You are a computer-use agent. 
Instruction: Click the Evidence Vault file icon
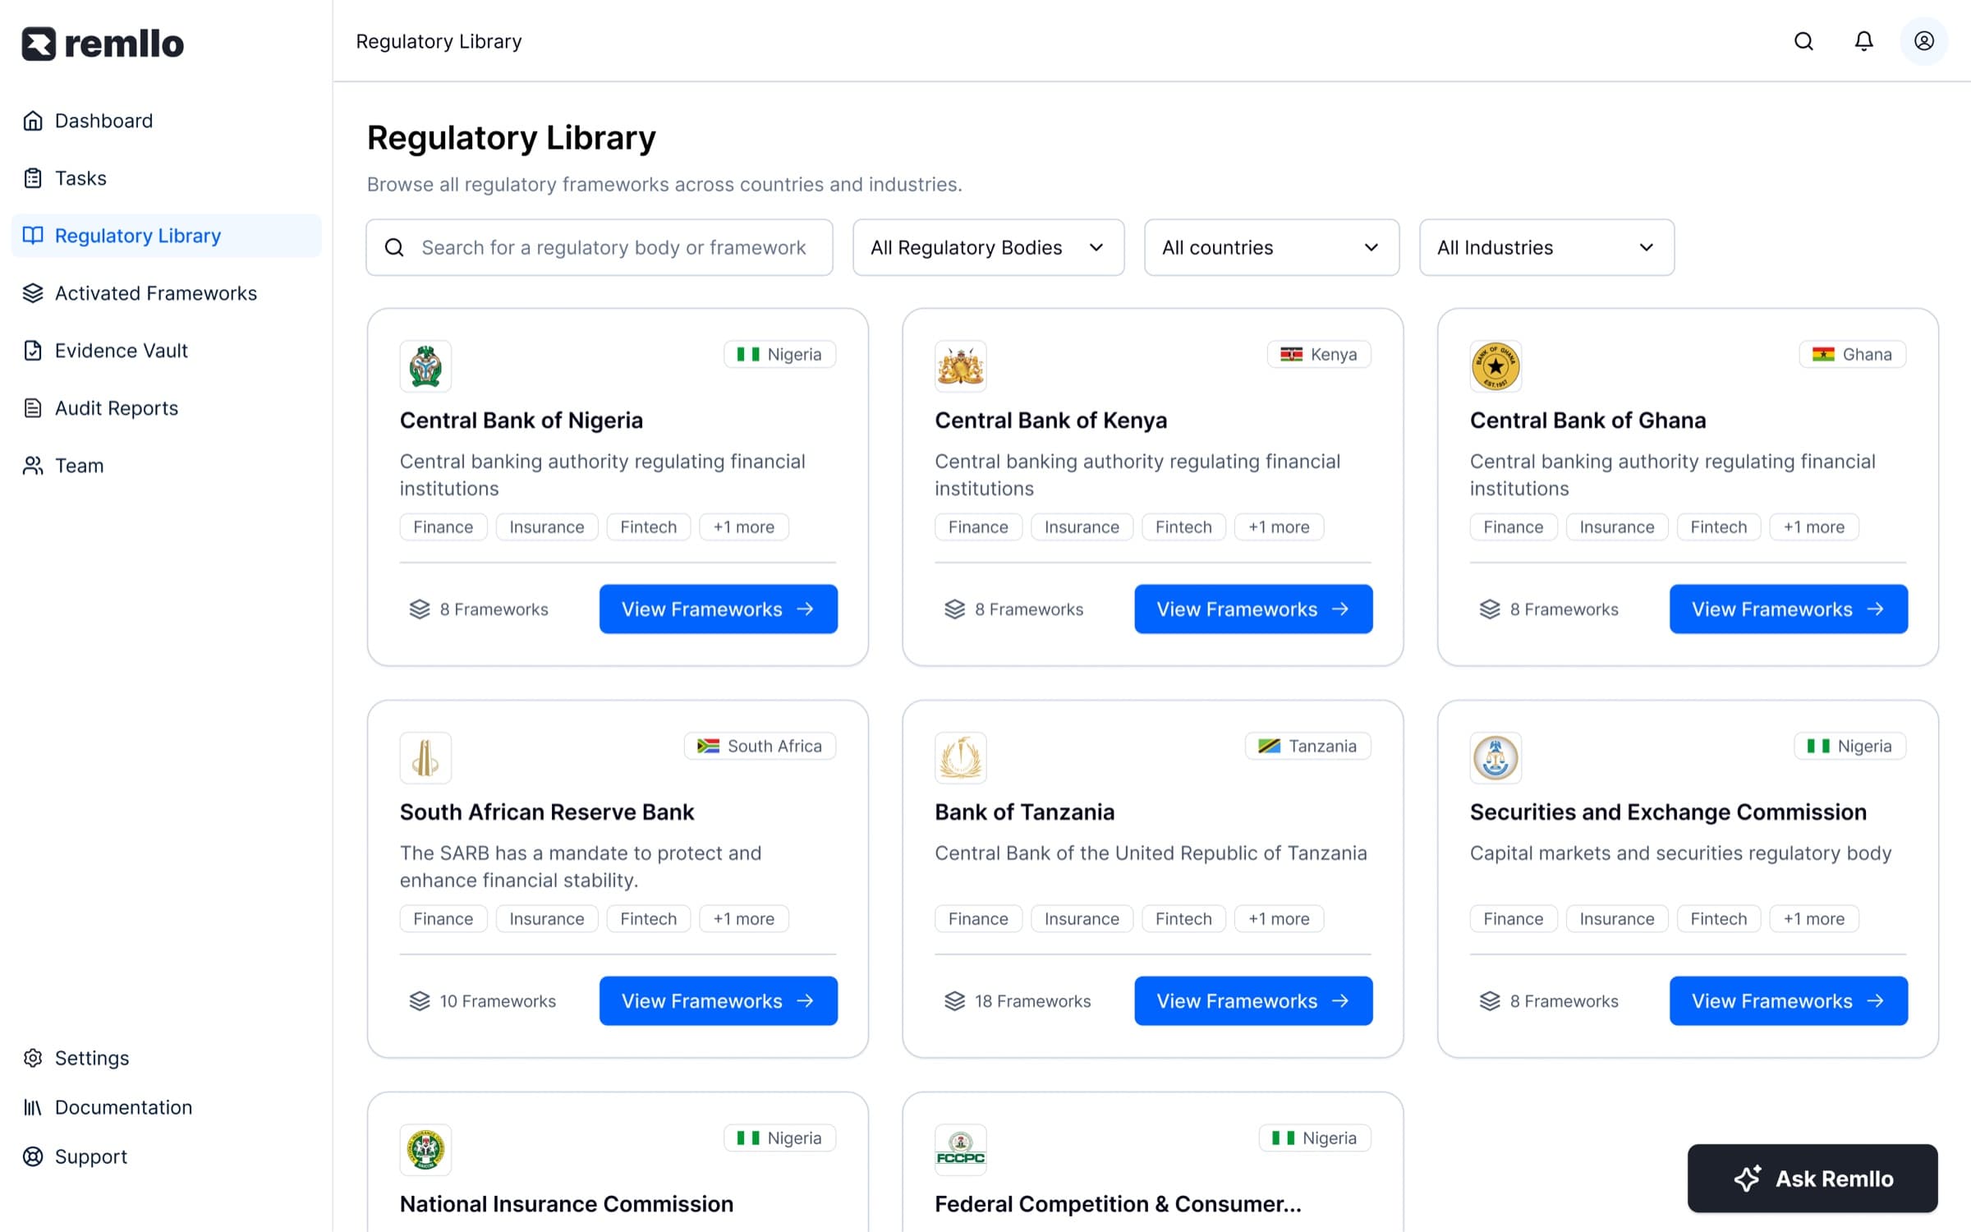point(33,351)
